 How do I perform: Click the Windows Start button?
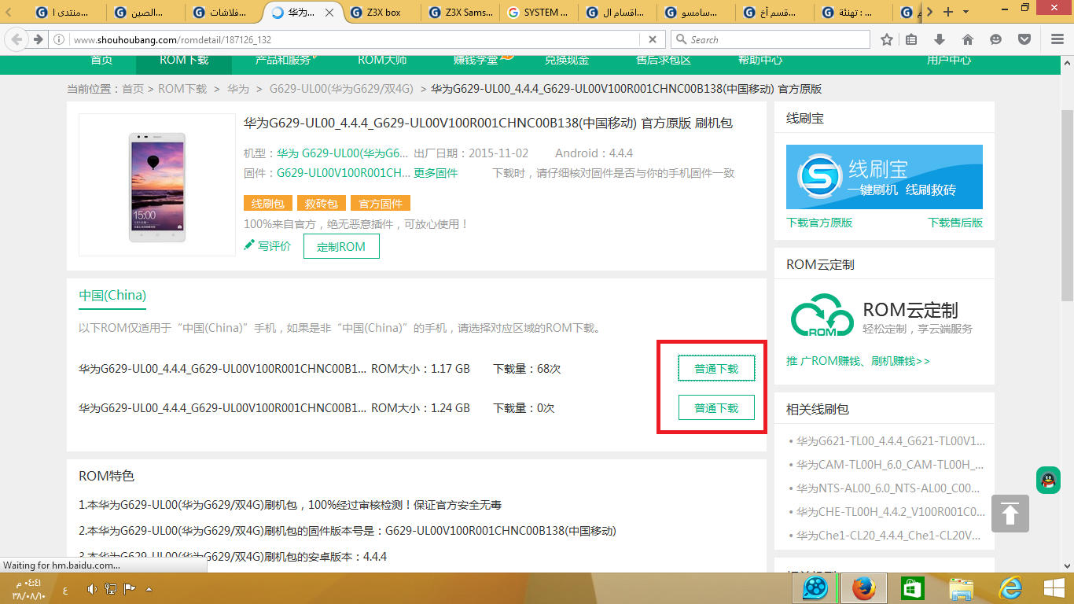[x=1054, y=588]
